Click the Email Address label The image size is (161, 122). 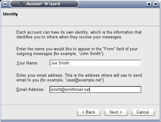pos(30,90)
